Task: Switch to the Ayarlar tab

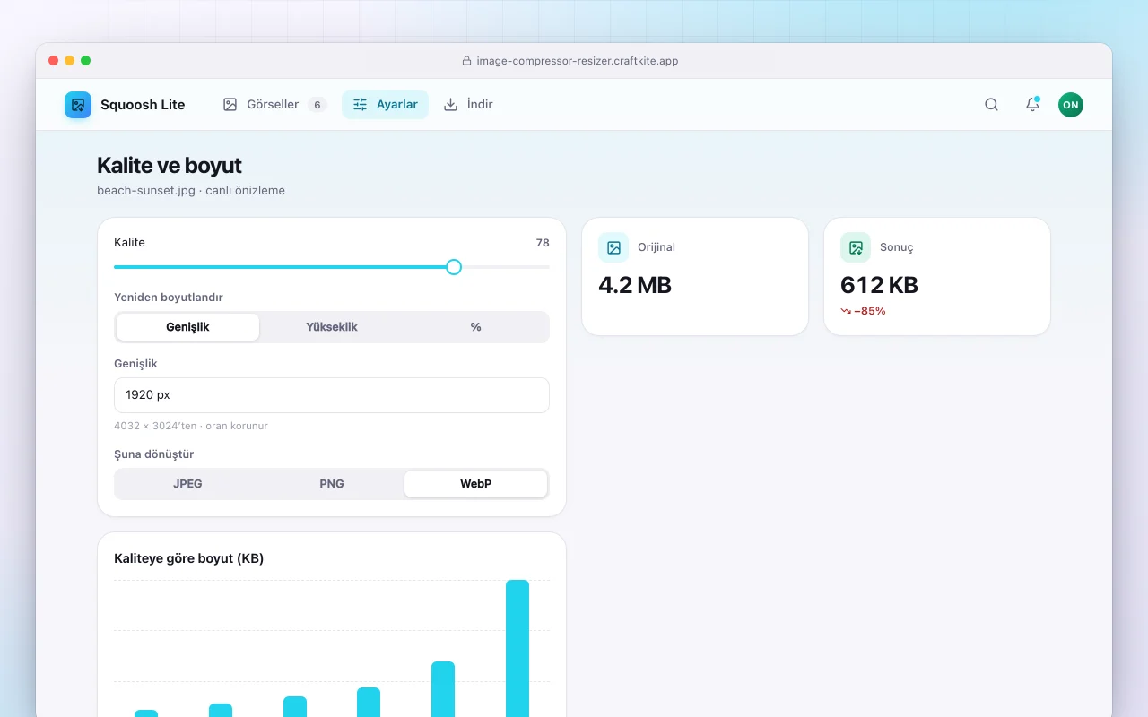Action: click(386, 105)
